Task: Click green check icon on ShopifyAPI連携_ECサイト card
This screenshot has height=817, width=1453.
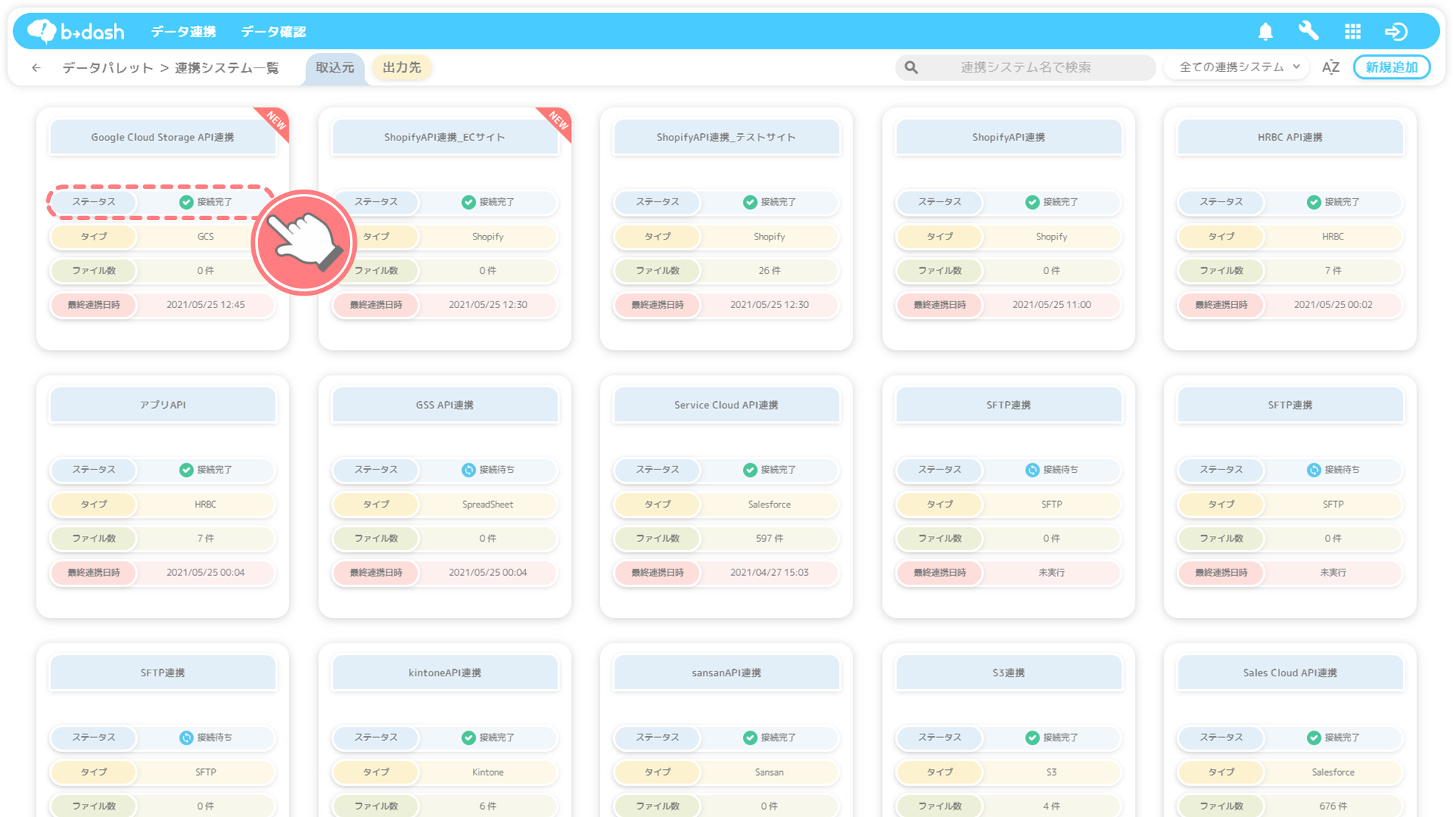Action: (x=469, y=202)
